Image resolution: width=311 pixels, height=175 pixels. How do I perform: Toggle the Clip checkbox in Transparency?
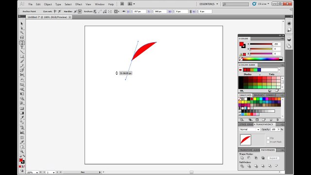click(268, 138)
